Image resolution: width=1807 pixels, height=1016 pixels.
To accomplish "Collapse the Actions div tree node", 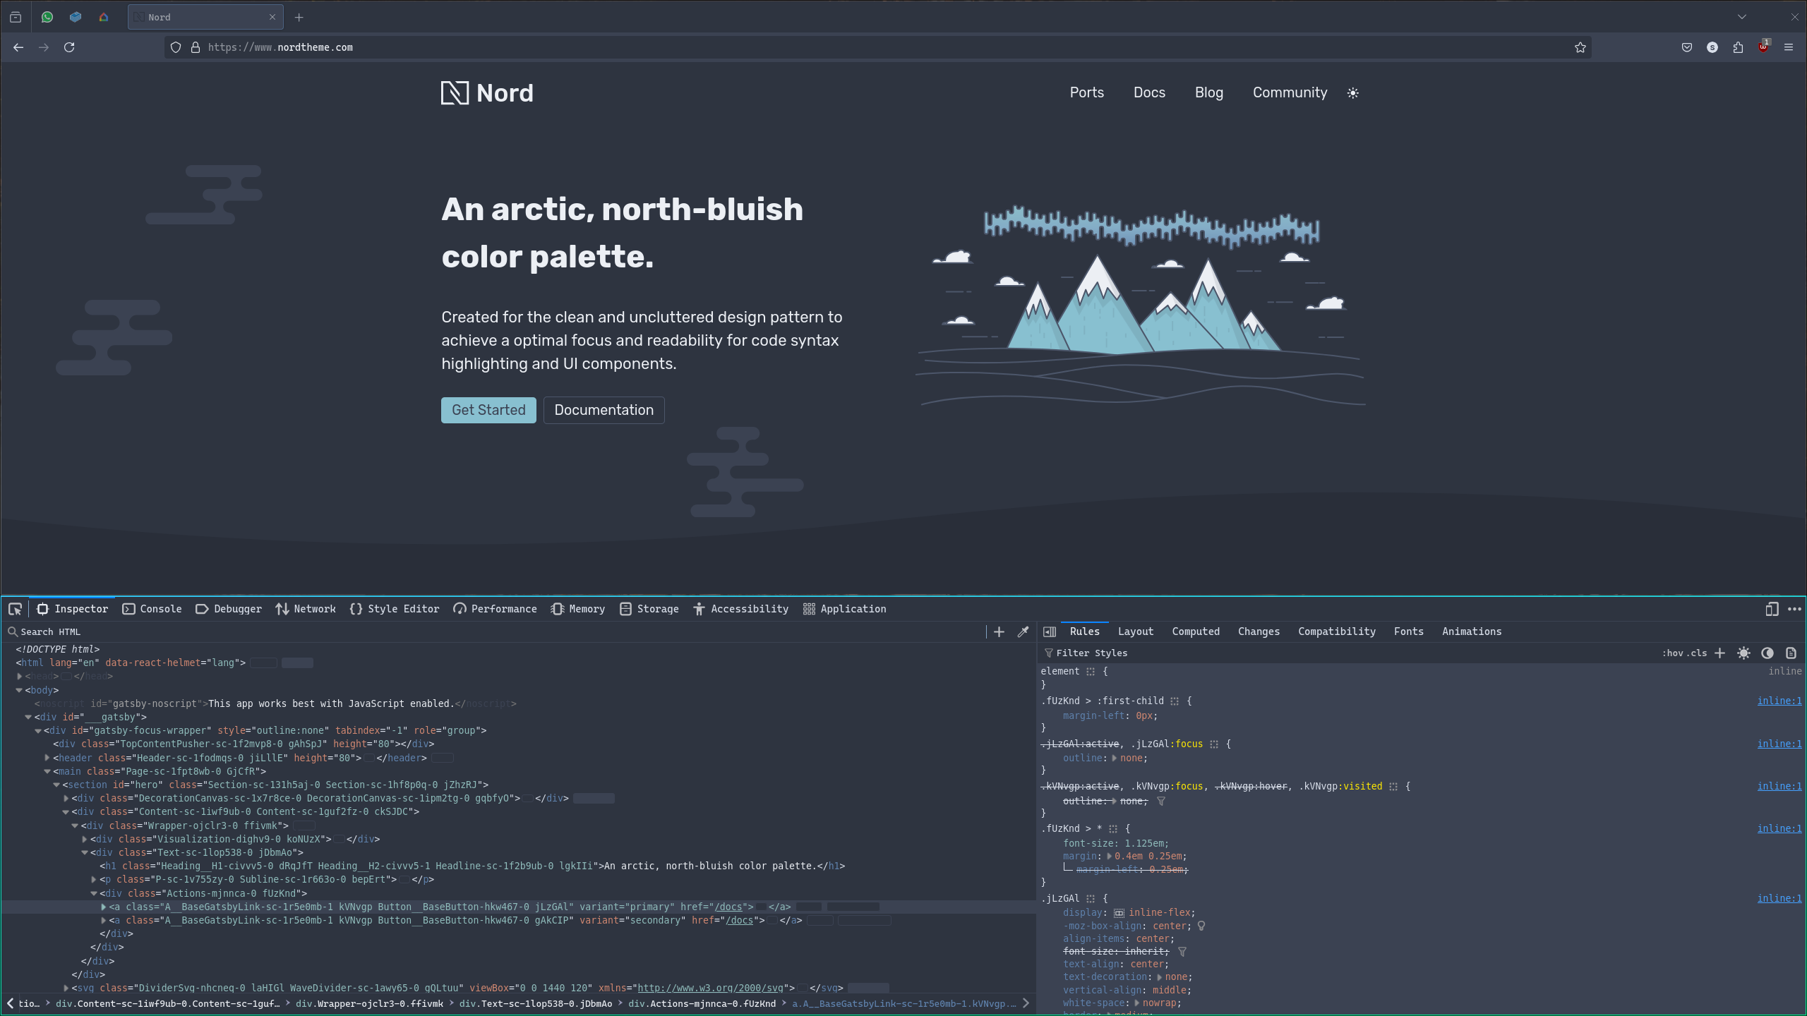I will click(94, 893).
